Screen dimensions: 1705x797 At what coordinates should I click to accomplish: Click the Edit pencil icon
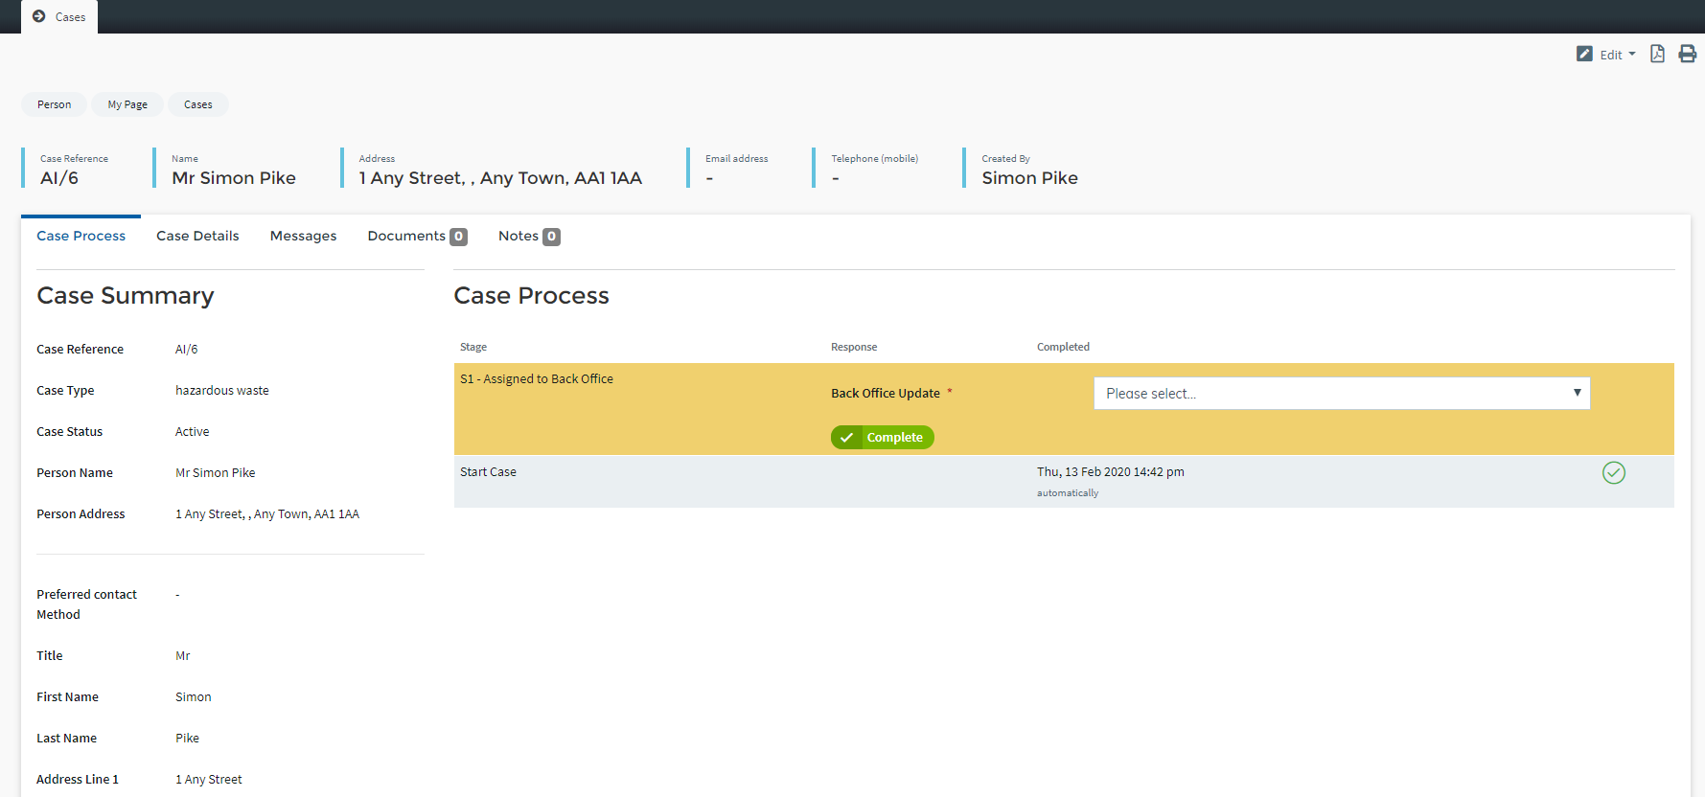(1584, 55)
